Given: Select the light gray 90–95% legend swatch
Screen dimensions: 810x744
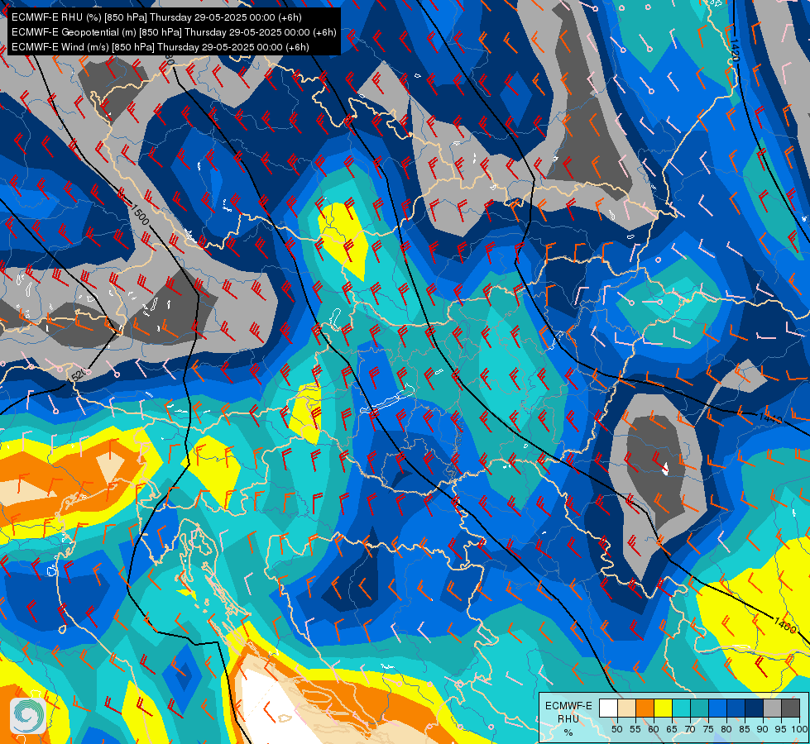Looking at the screenshot, I should coord(772,708).
